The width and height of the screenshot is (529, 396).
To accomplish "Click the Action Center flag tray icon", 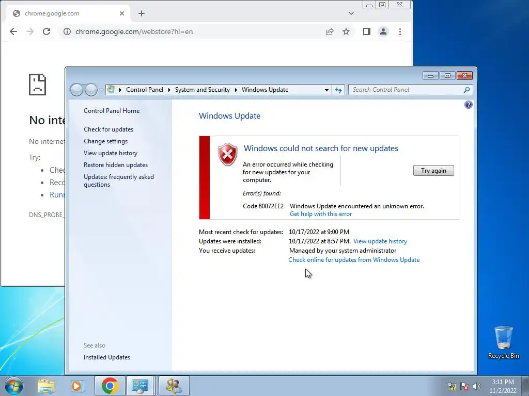I will (x=464, y=386).
